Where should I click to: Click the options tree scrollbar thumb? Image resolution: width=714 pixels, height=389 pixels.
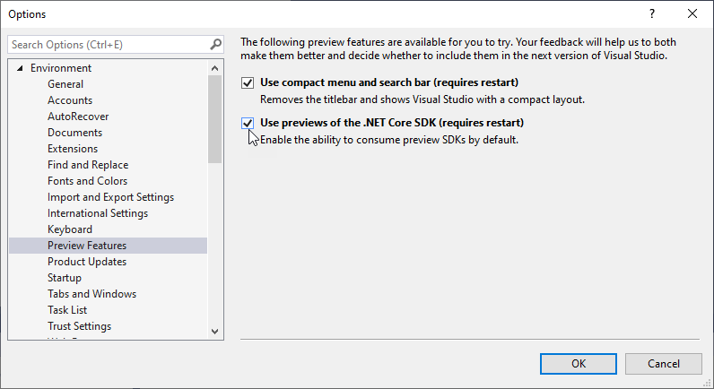click(x=215, y=119)
